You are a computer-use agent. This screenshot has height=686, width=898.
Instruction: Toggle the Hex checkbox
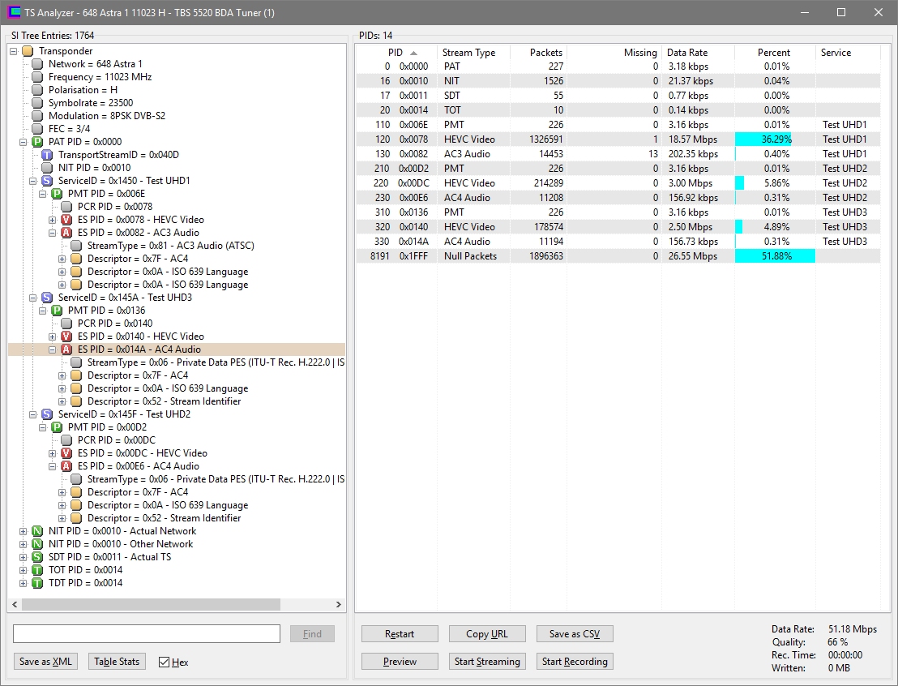[x=165, y=662]
